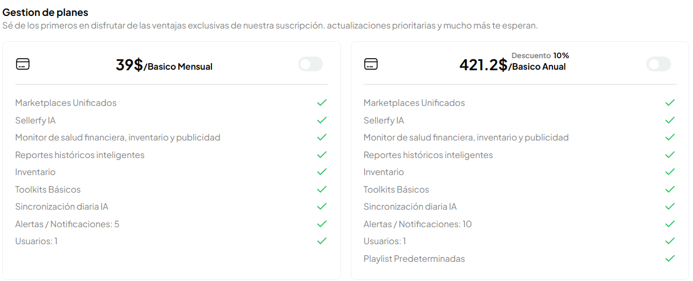Select the 39$ /Basico Mensual price heading
This screenshot has height=281, width=693.
pyautogui.click(x=164, y=65)
